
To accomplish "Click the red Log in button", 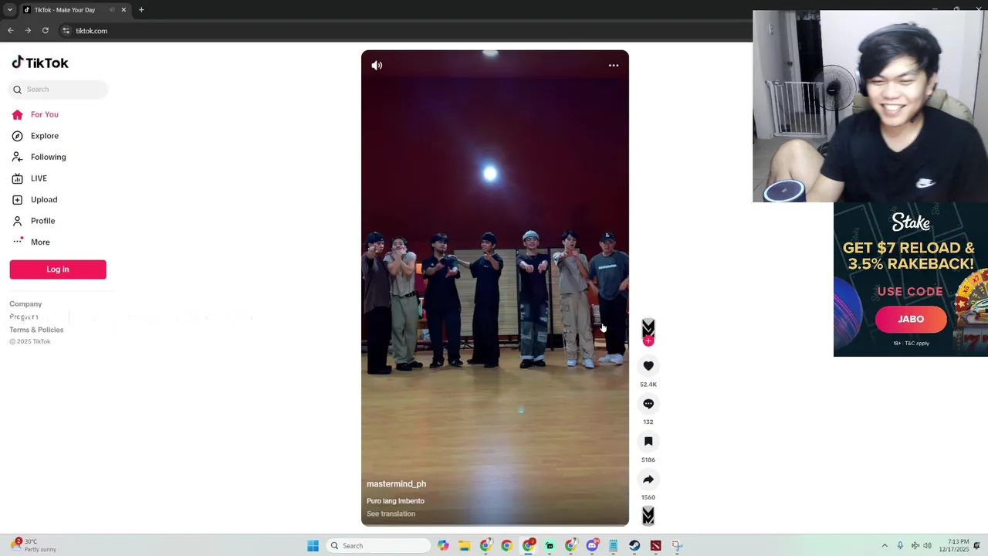I will pyautogui.click(x=58, y=270).
